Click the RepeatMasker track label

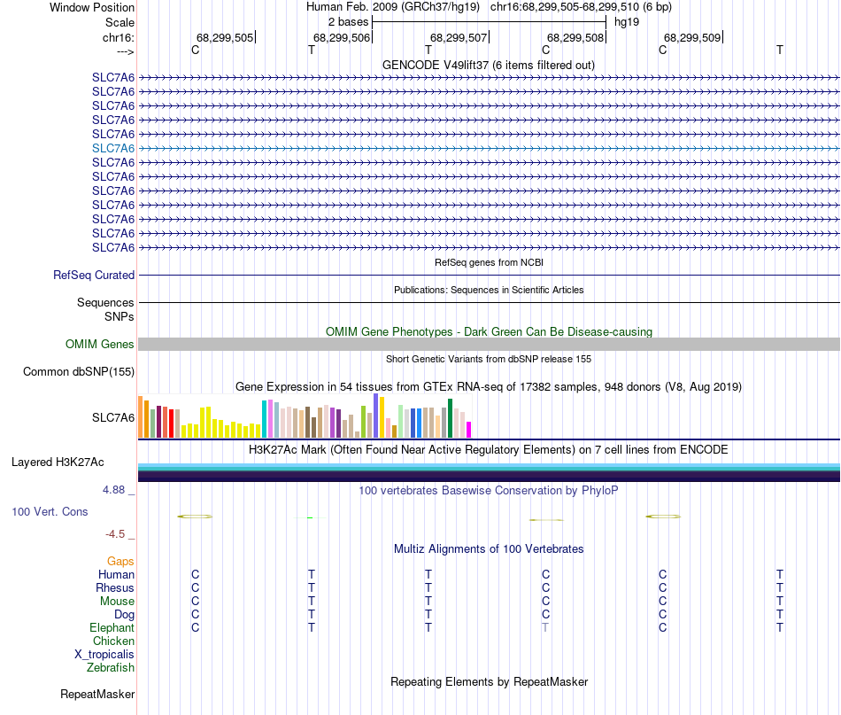pos(97,694)
